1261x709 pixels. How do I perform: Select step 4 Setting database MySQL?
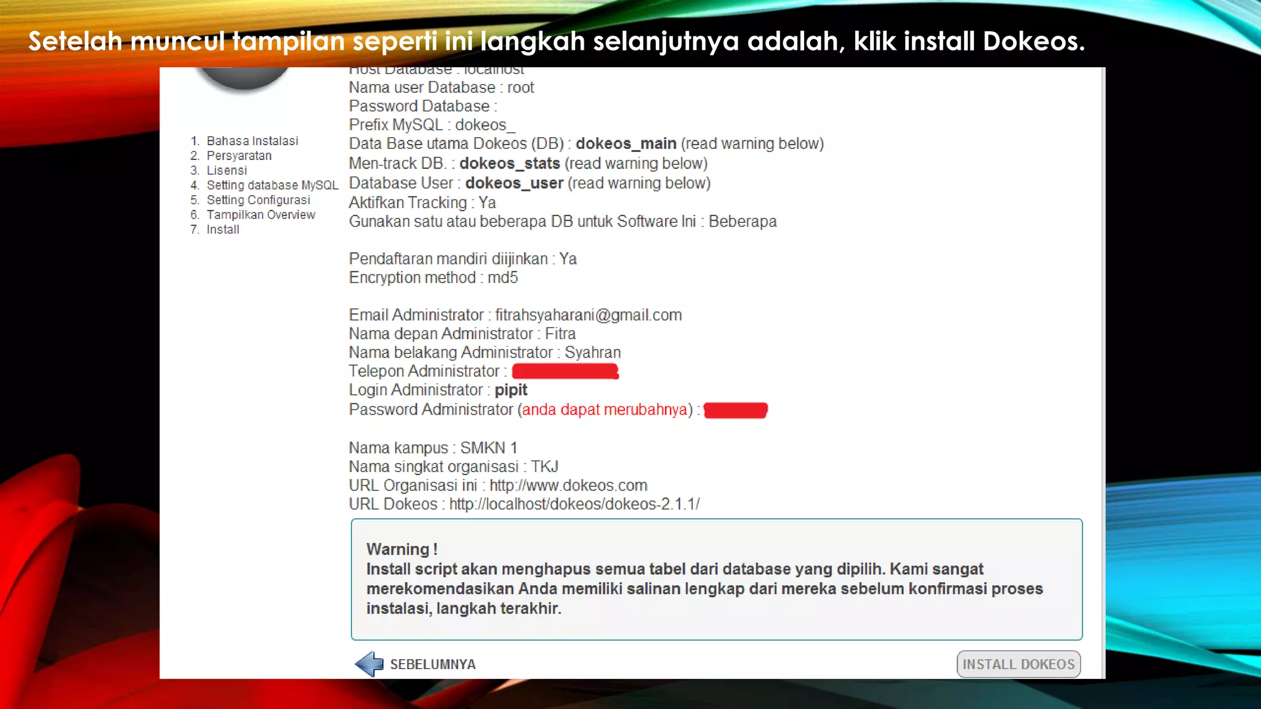[x=273, y=185]
